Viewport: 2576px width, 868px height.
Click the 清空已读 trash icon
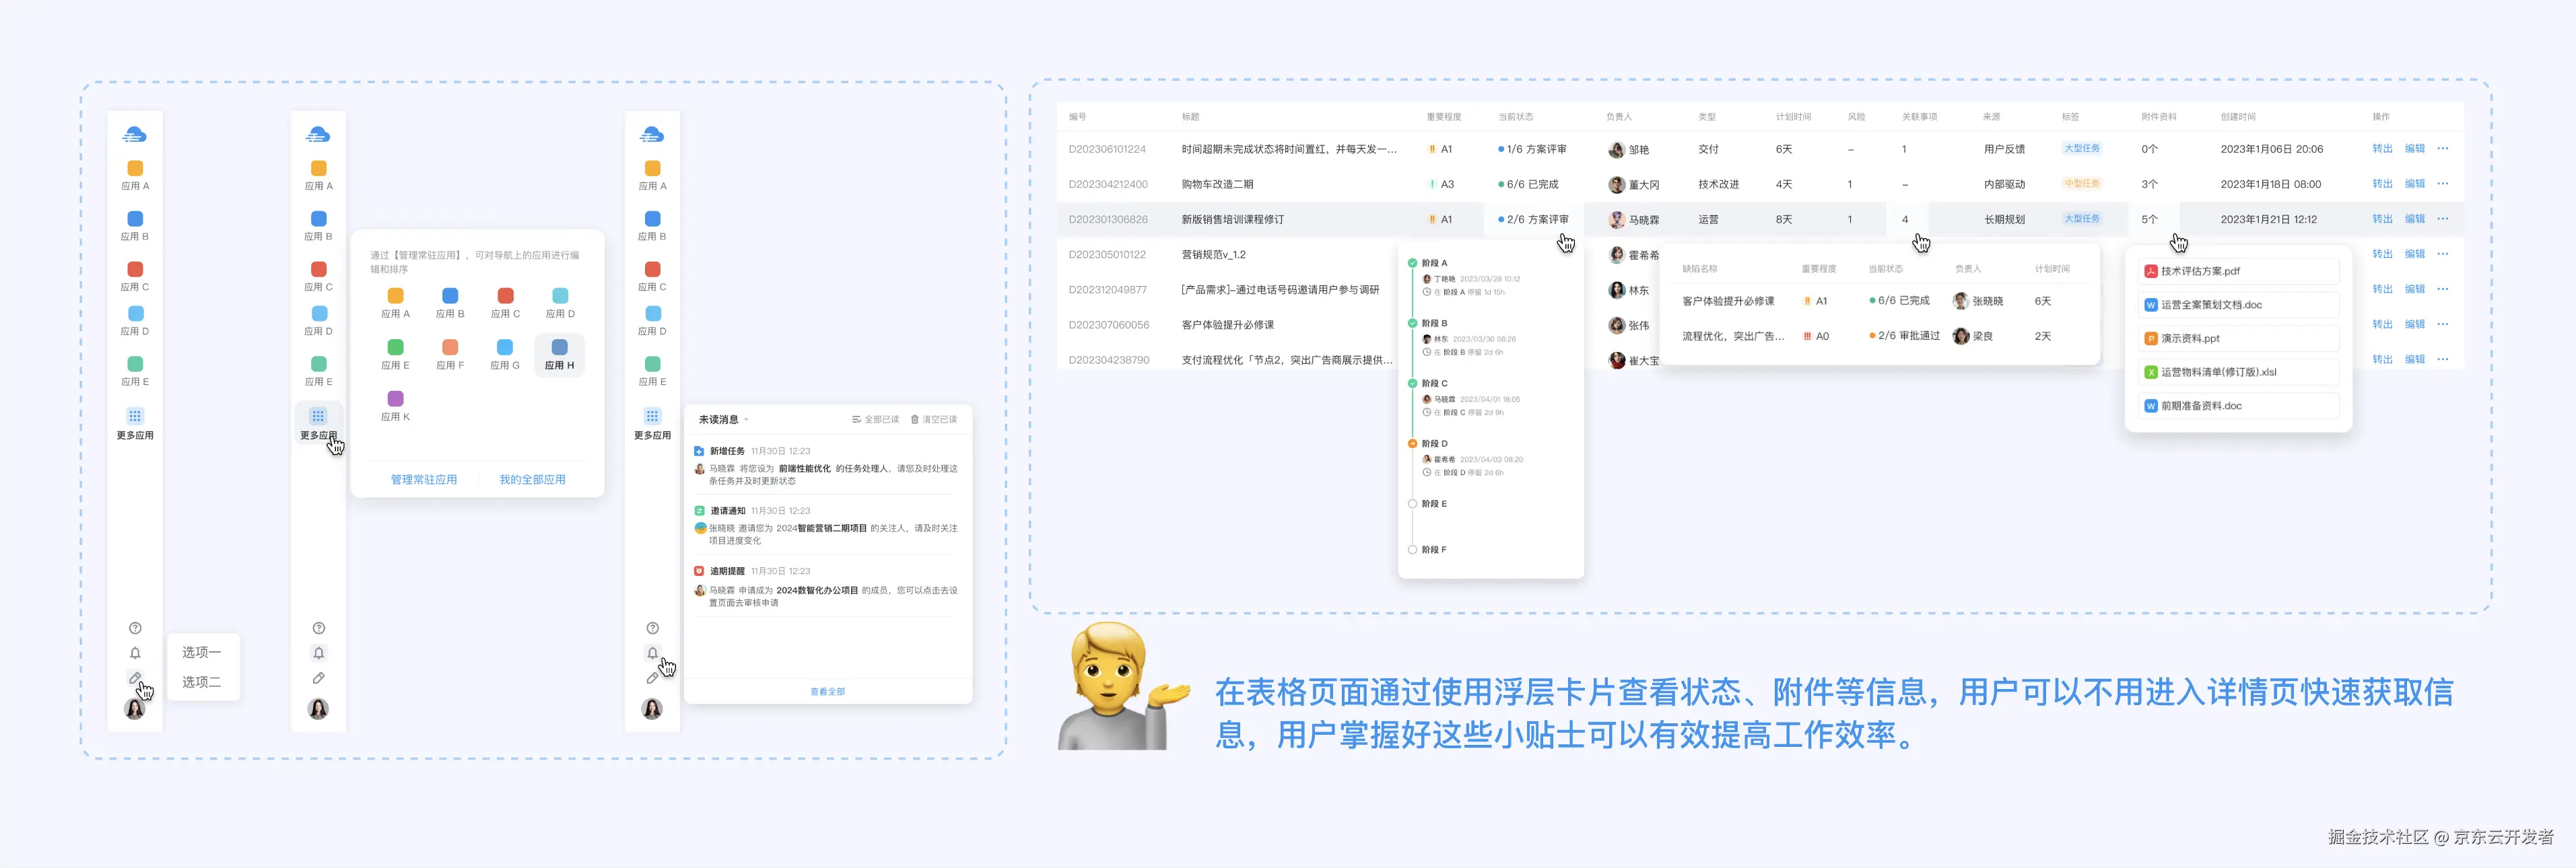(x=914, y=419)
